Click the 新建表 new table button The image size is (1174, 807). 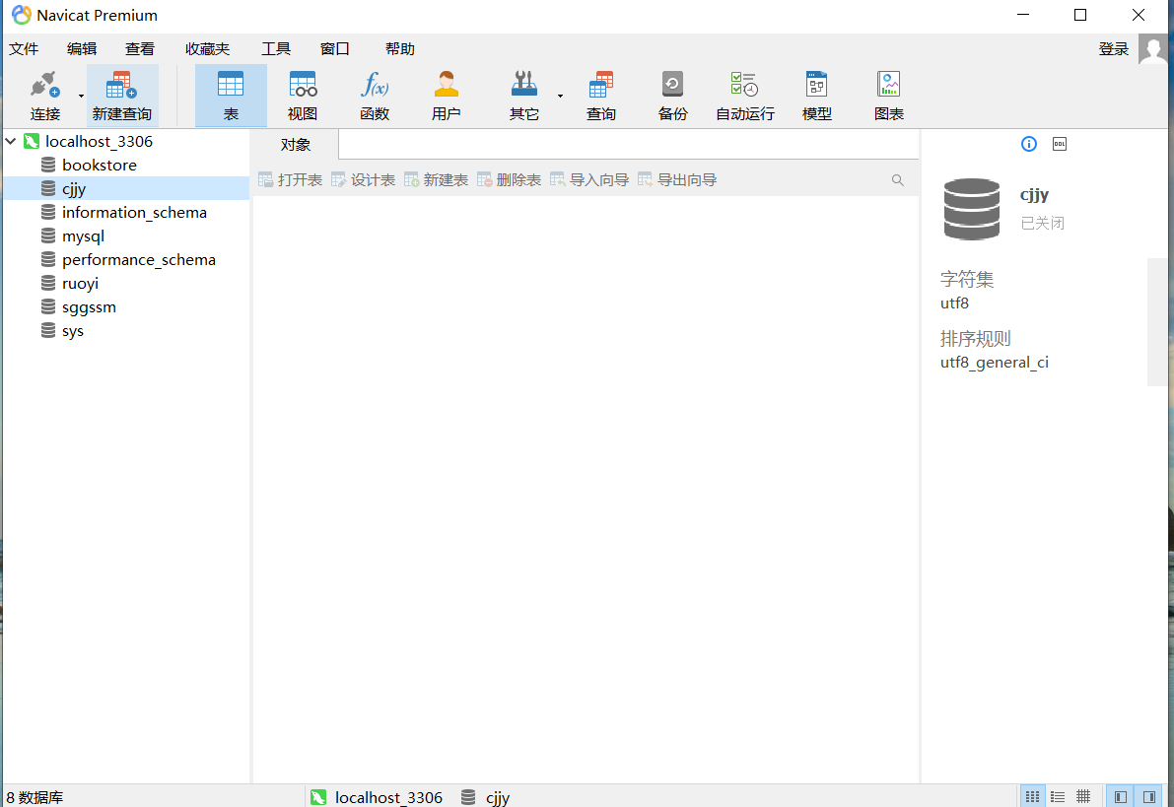pos(436,179)
